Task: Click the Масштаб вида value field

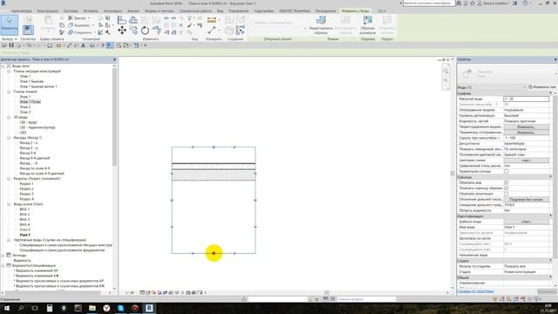Action: (x=526, y=99)
